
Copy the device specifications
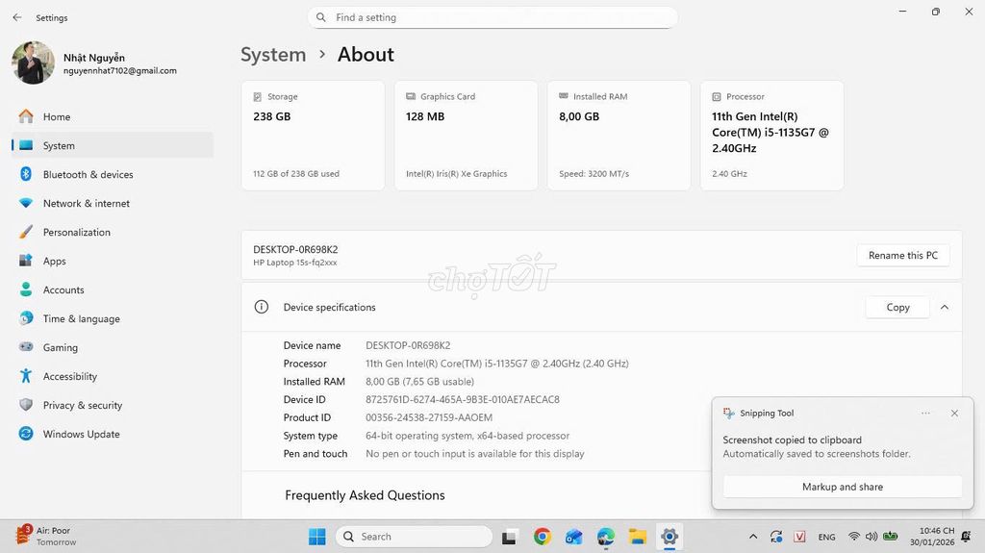tap(897, 308)
